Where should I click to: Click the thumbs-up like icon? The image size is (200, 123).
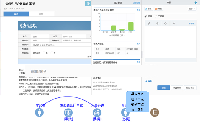165,23
